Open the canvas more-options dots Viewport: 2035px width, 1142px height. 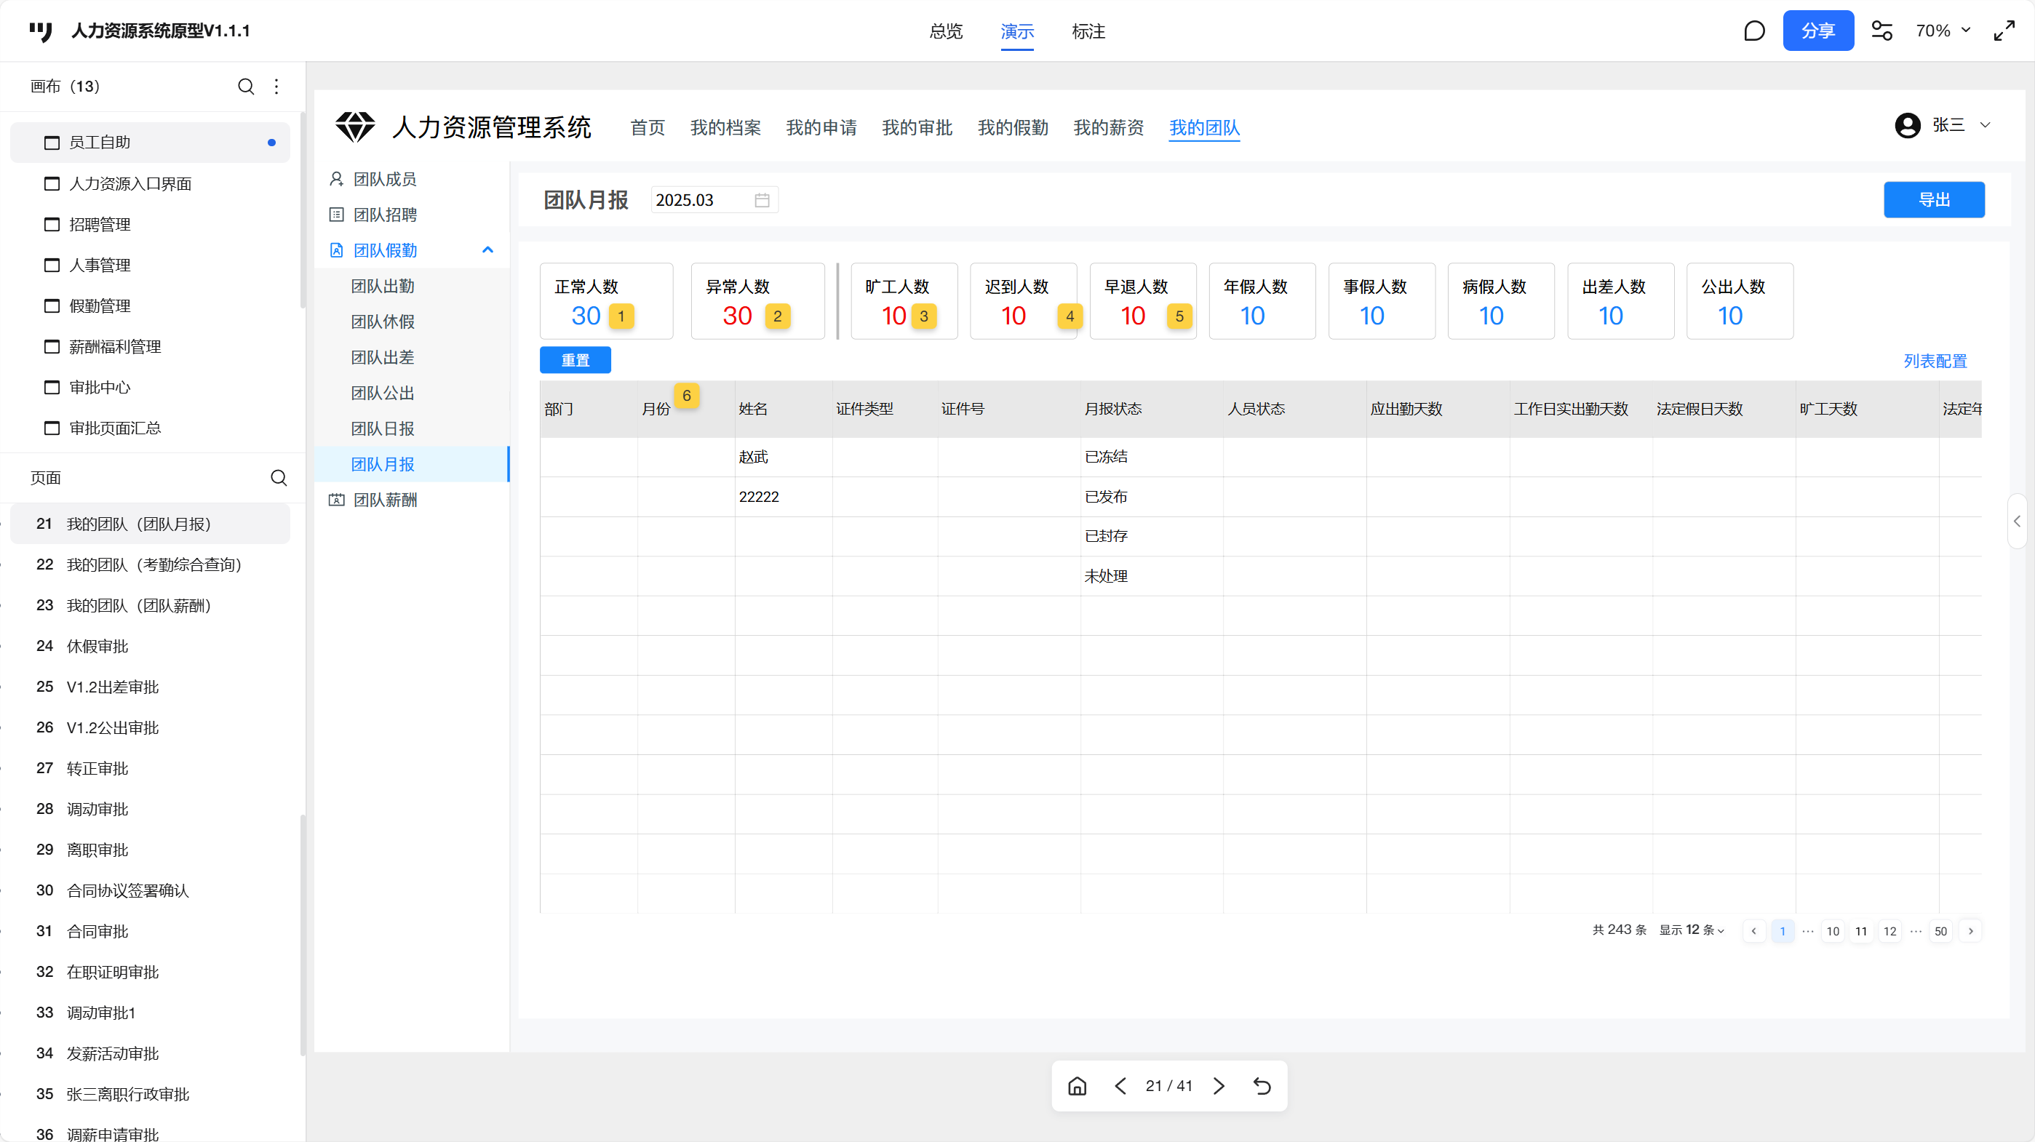(x=276, y=86)
